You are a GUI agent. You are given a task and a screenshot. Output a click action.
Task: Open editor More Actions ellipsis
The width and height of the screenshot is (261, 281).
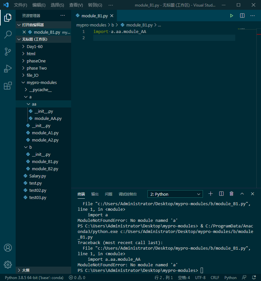point(253,16)
